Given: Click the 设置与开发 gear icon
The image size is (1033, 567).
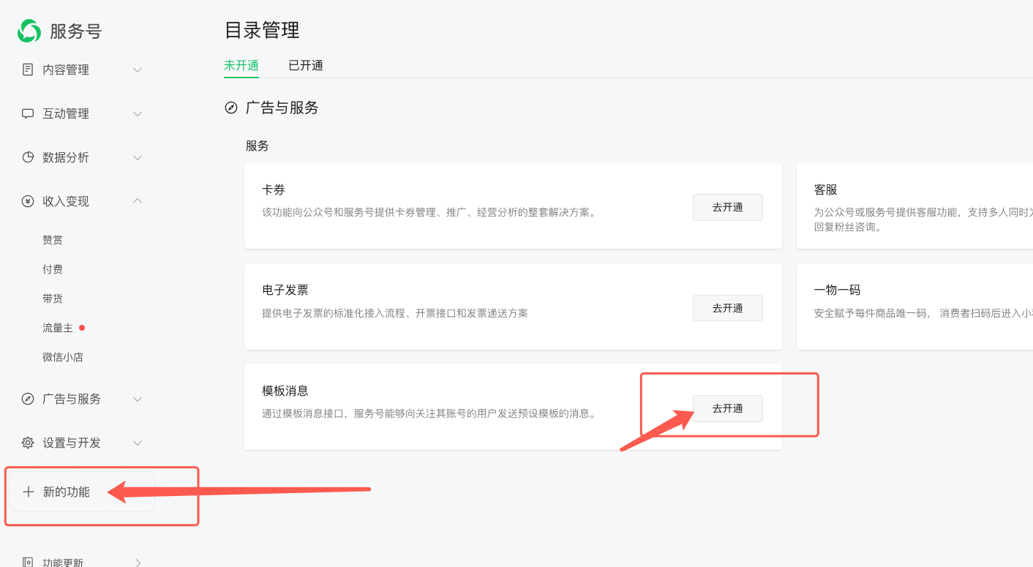Looking at the screenshot, I should click(x=28, y=443).
